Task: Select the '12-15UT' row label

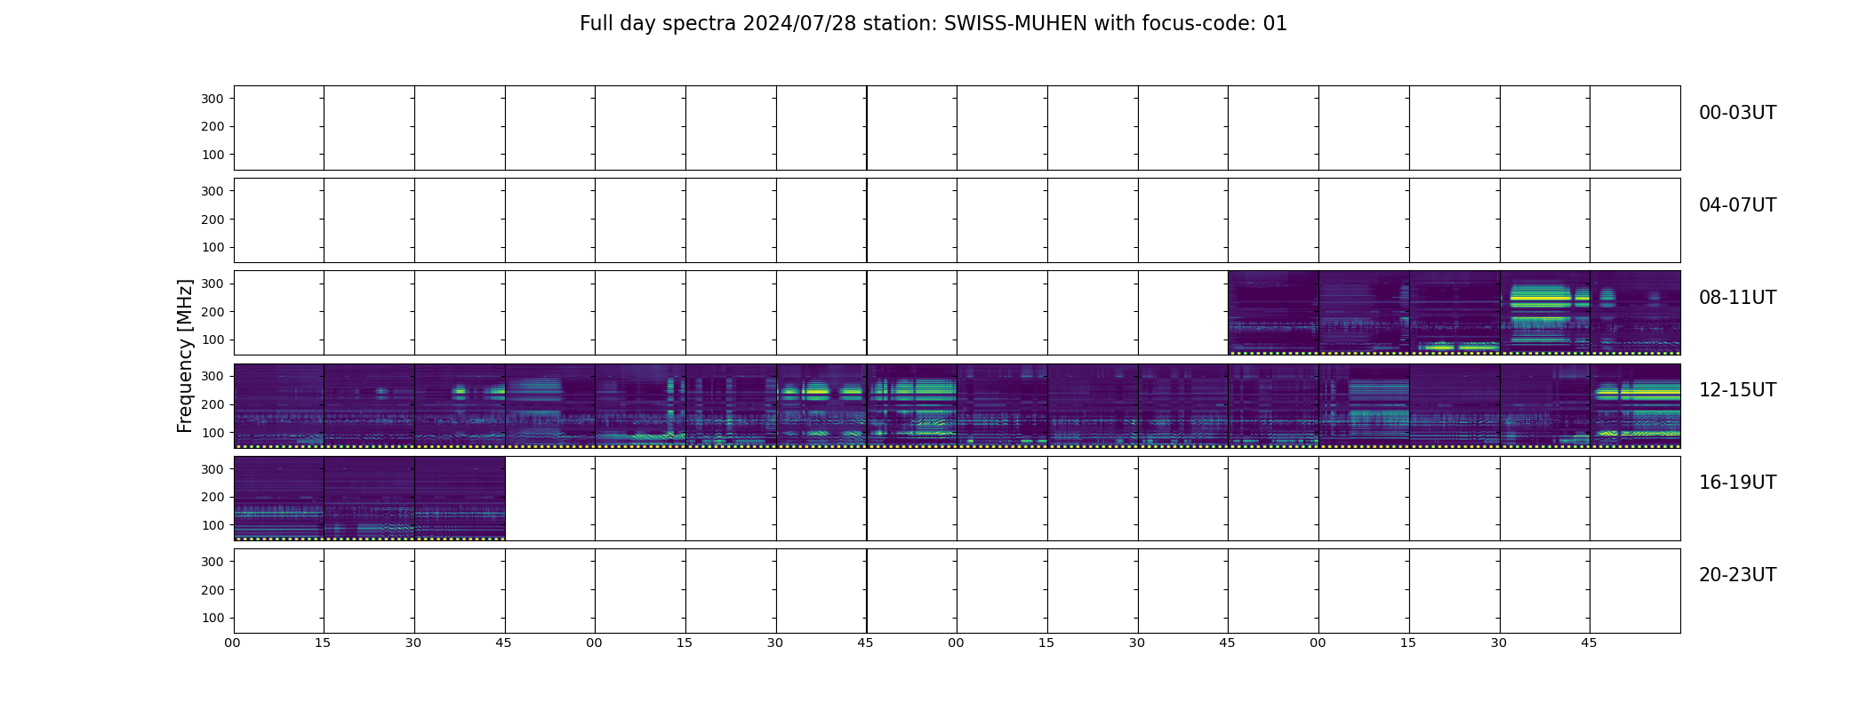Action: pos(1737,390)
